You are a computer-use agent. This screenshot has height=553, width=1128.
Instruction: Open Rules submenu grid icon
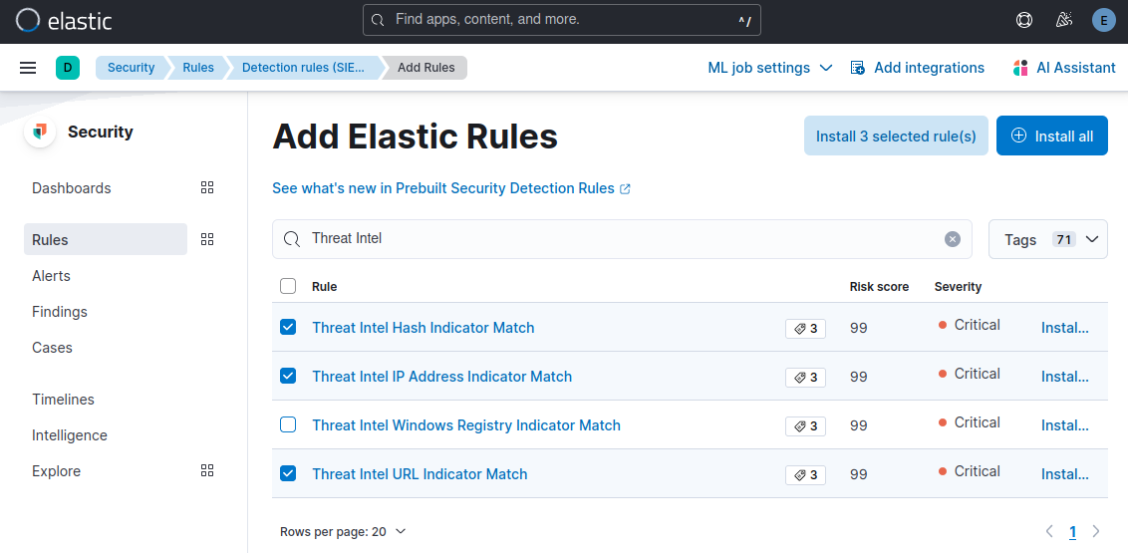coord(207,239)
